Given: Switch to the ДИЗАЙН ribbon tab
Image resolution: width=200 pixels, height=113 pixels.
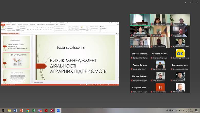Looking at the screenshot, I should 20,25.
